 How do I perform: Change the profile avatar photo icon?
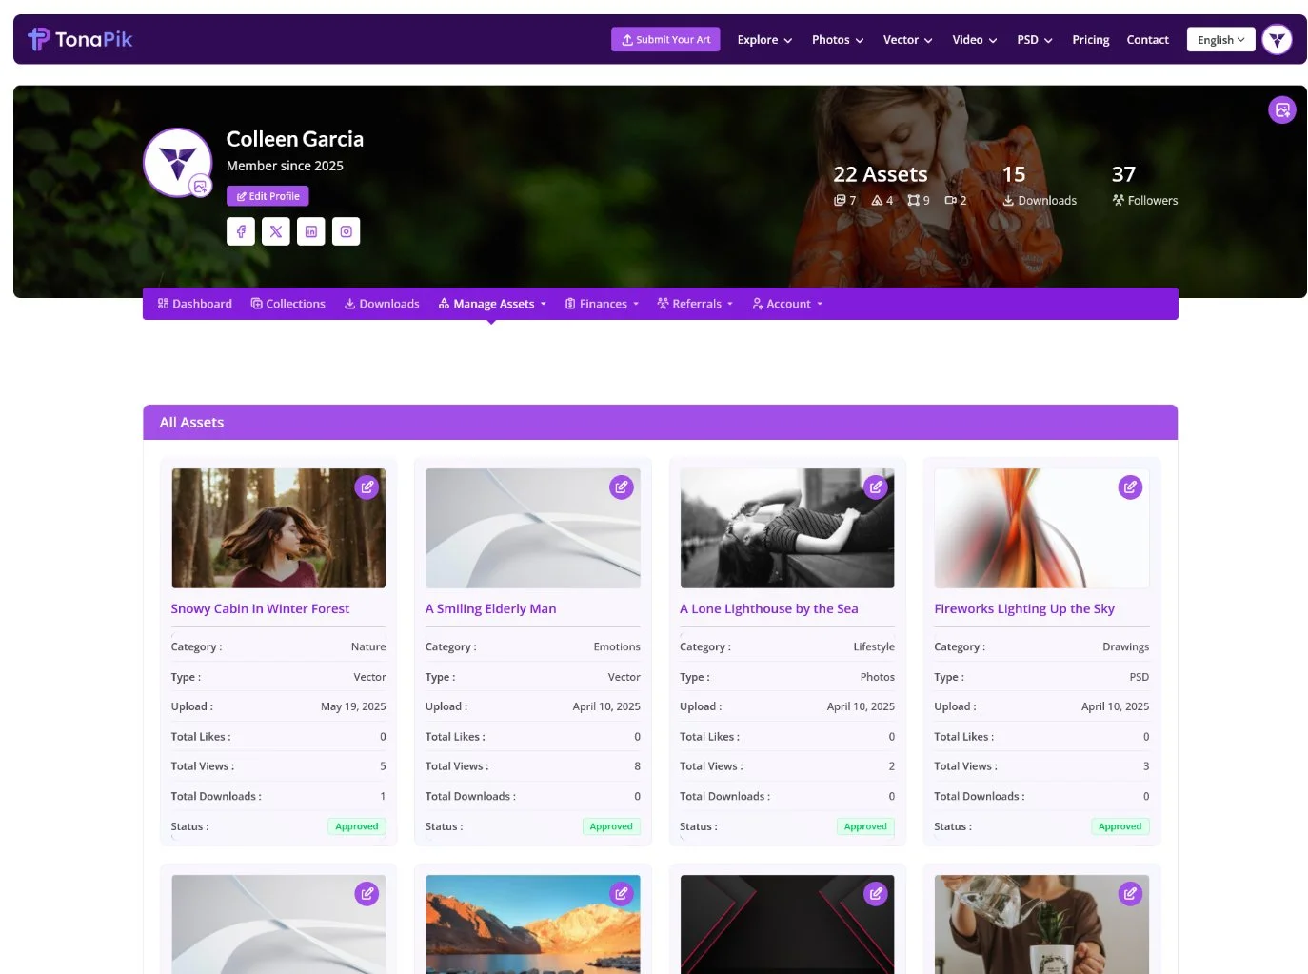tap(200, 187)
